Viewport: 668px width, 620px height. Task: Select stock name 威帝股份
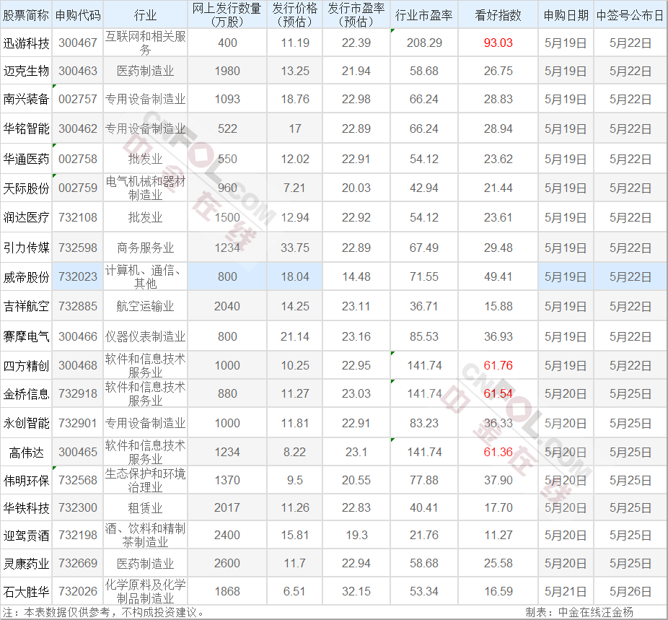pos(26,277)
